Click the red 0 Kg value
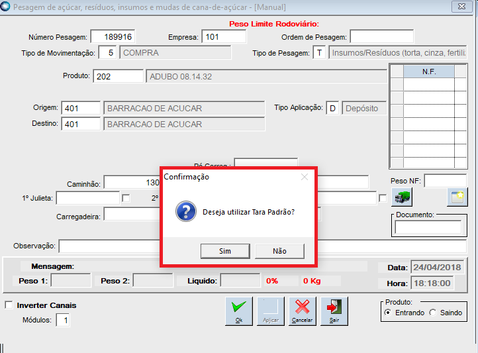 tap(312, 281)
